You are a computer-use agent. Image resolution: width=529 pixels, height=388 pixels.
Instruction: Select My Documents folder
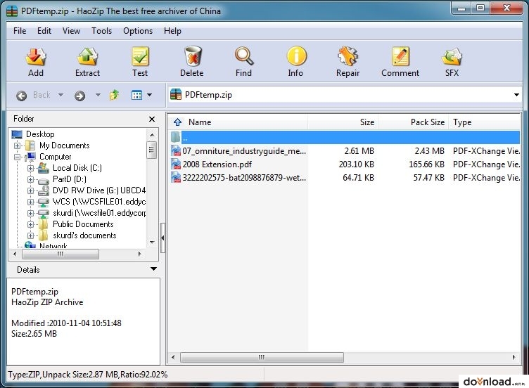click(65, 145)
